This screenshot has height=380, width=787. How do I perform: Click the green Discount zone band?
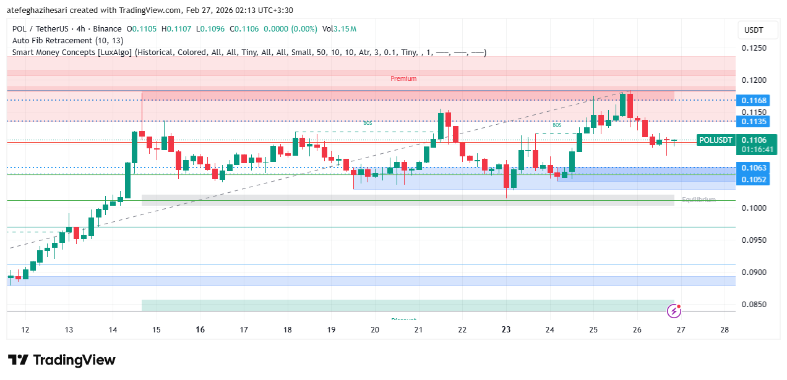click(x=407, y=305)
